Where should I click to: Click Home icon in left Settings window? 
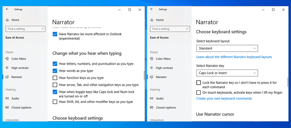click(x=7, y=20)
